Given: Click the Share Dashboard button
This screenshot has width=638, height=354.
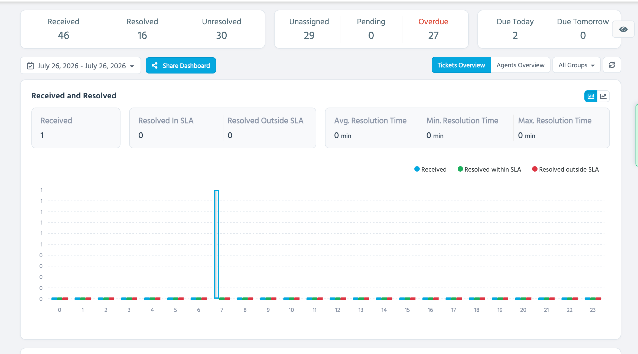Looking at the screenshot, I should pos(181,65).
